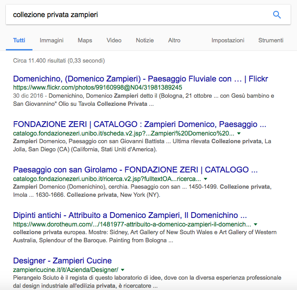Open 'FONDAZIONE ZERI | CATALOGO : Zampieri Domenico' result
Viewport: 297px width, 290px height.
click(140, 124)
